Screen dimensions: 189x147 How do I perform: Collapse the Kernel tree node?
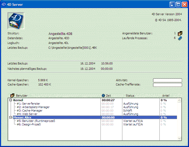click(11, 100)
